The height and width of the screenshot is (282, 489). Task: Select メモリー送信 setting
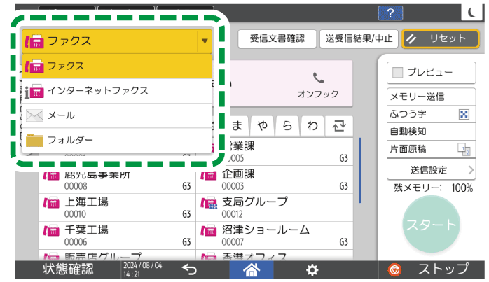click(431, 97)
